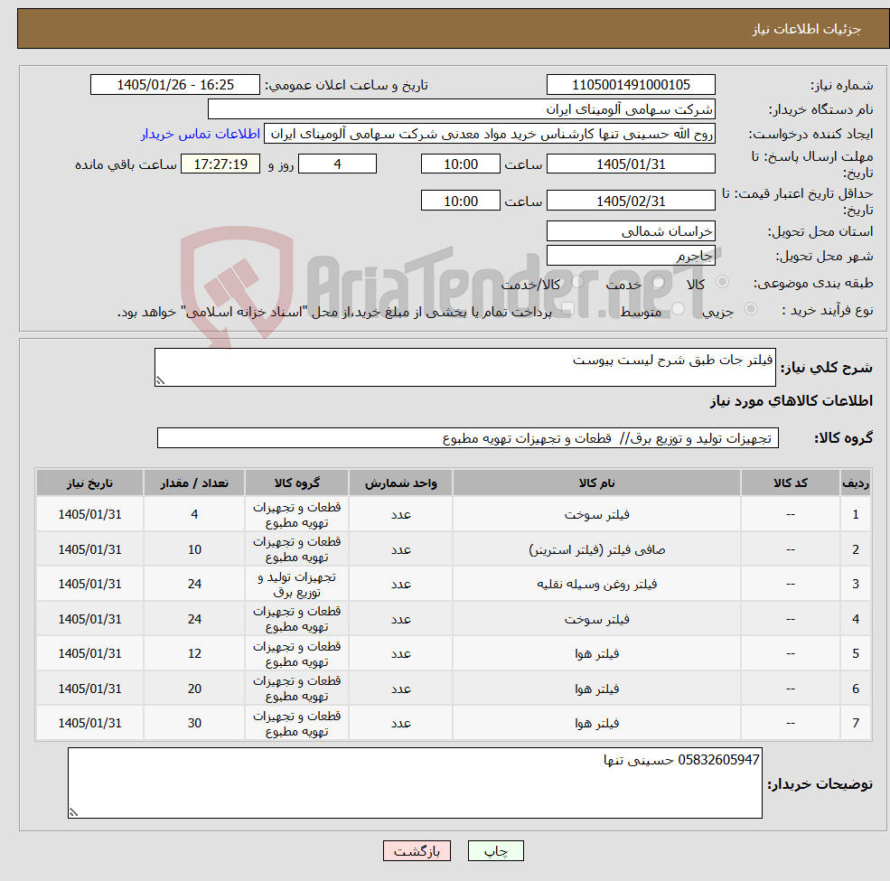Click فیلتر سوخت in row 4
The height and width of the screenshot is (881, 890).
596,619
